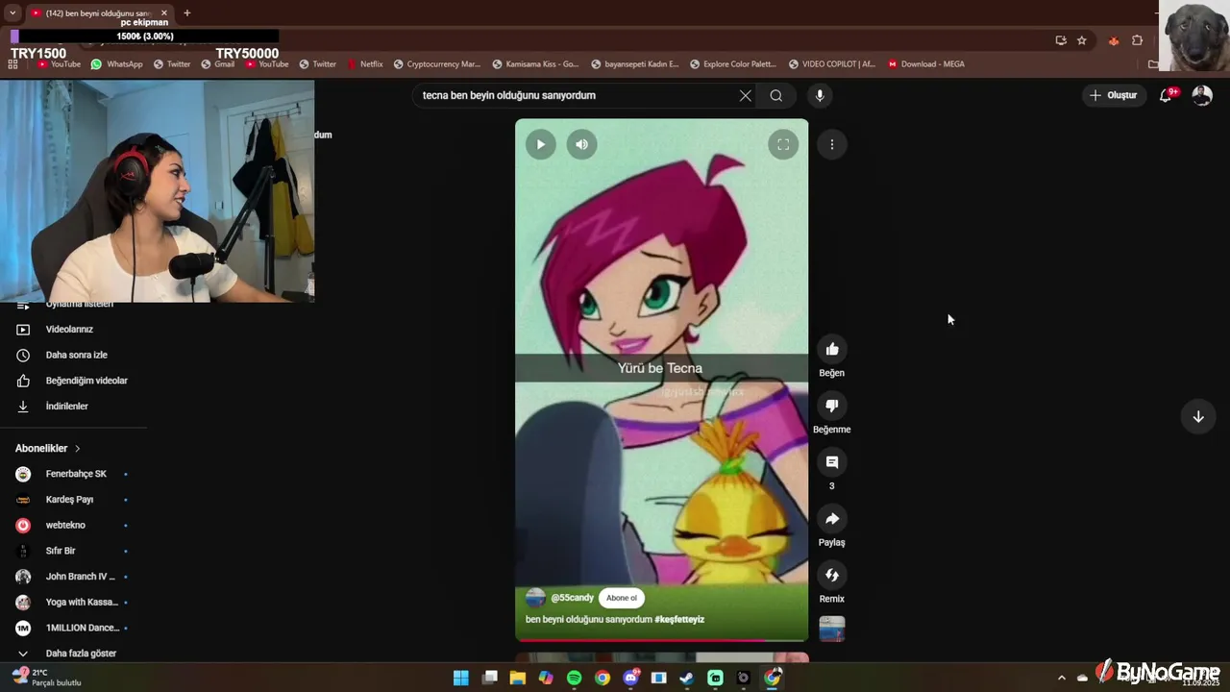The image size is (1230, 692).
Task: Bookmark this page with star icon
Action: [1082, 40]
